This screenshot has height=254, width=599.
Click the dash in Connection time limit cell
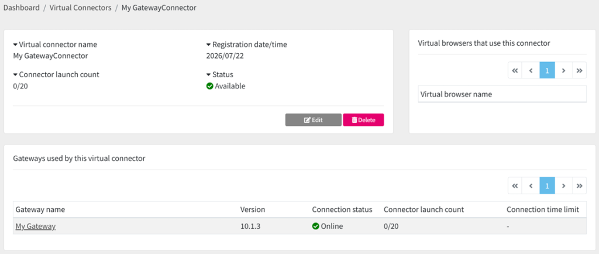(508, 226)
